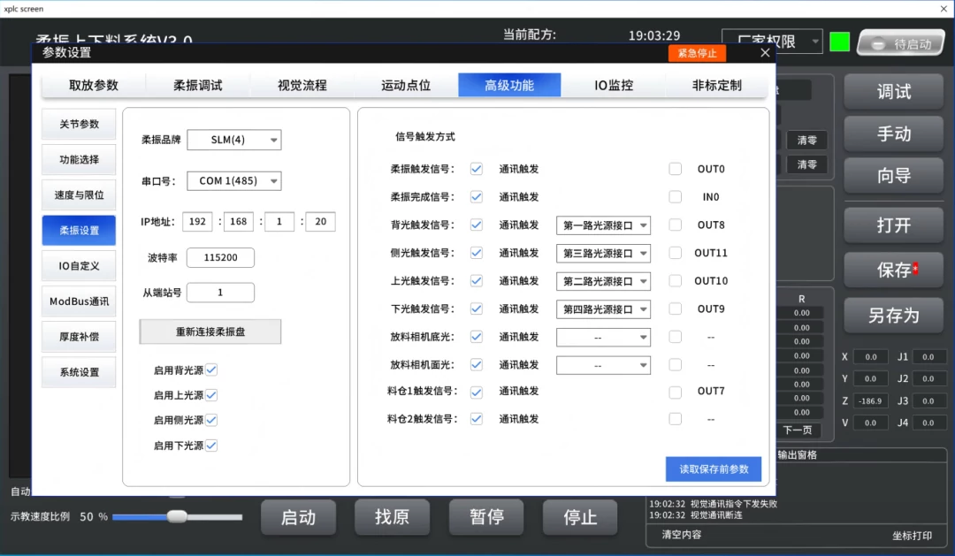Open the 厂家权限 permission dropdown

(772, 42)
